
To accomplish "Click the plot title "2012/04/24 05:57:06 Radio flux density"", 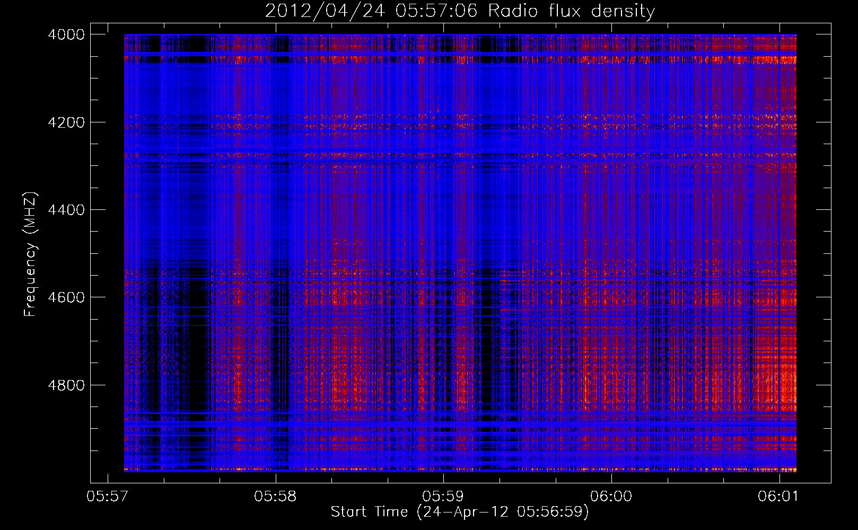I will [x=460, y=11].
